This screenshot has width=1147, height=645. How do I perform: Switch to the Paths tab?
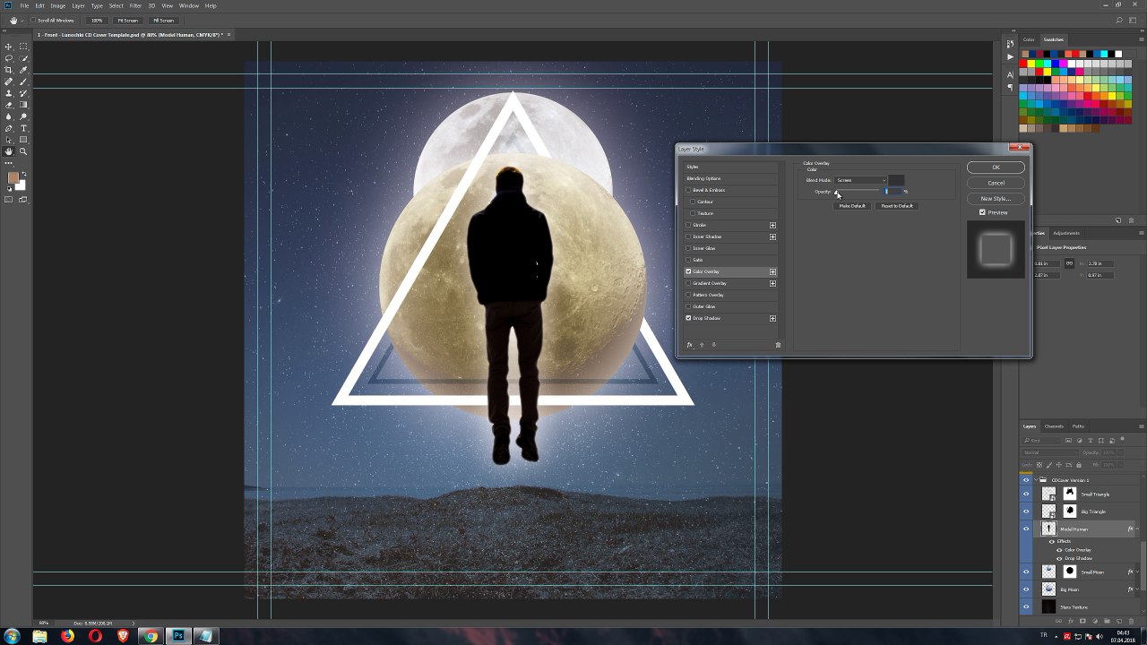coord(1078,426)
